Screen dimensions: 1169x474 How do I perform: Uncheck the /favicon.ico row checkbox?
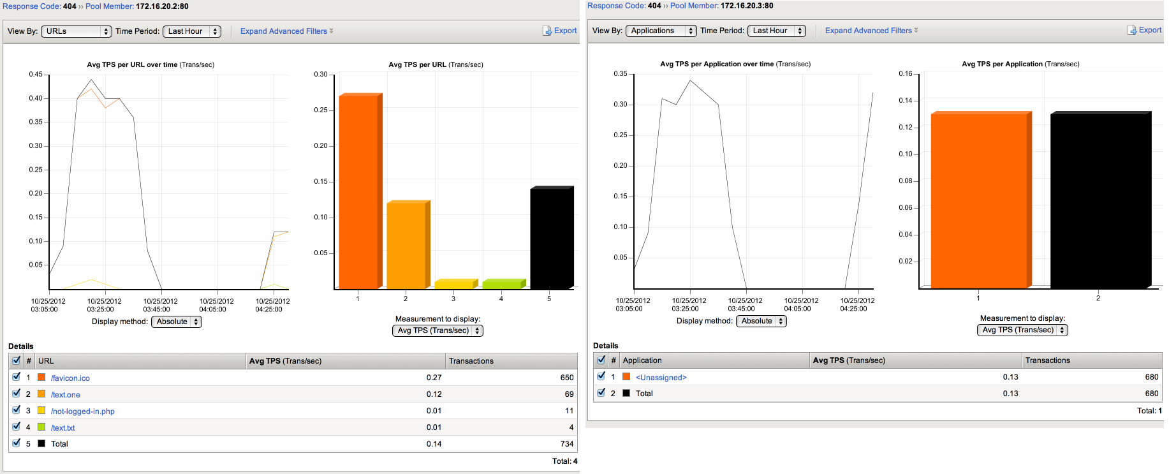(17, 377)
